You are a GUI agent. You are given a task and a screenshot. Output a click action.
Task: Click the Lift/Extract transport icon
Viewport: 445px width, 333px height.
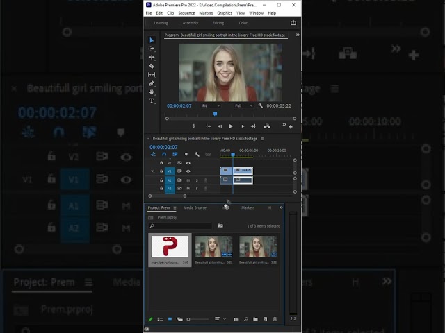(x=267, y=126)
